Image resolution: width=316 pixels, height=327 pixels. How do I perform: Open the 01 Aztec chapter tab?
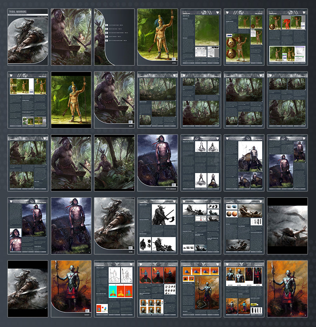[x=174, y=59]
